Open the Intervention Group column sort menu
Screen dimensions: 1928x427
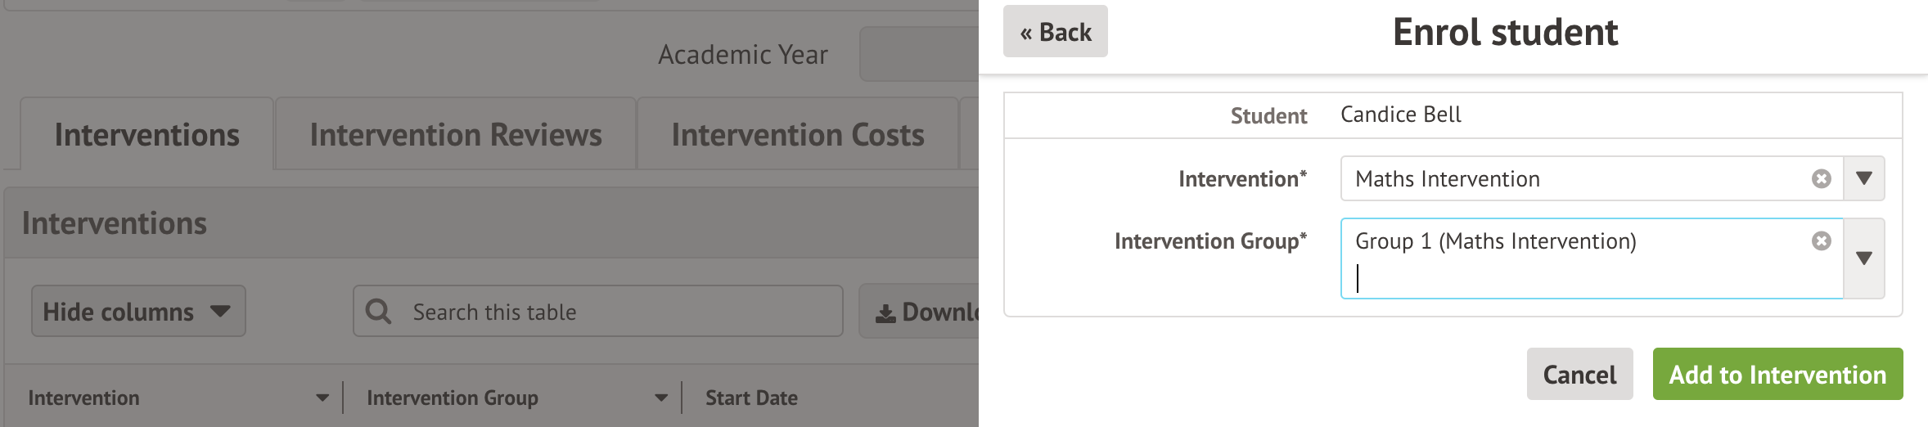(x=661, y=398)
